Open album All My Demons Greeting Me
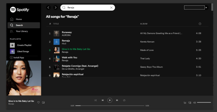 tap(161, 33)
